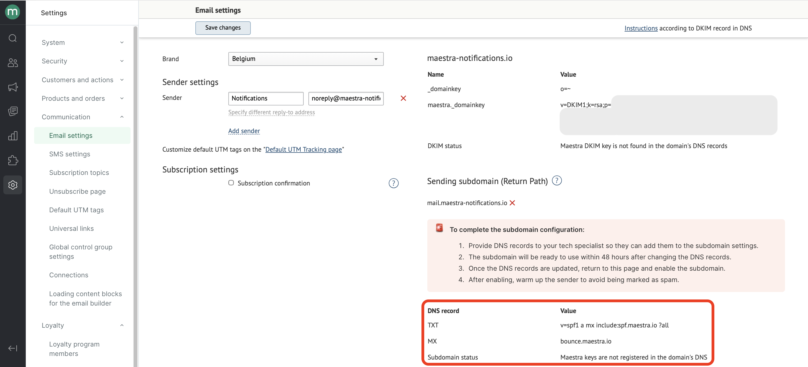This screenshot has height=367, width=808.
Task: Select the SPF TXT record value
Action: (x=615, y=325)
